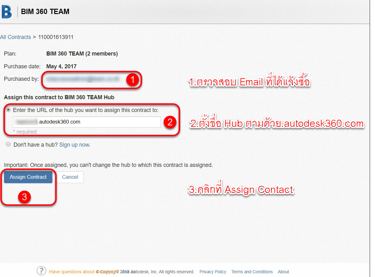Open the Privacy Policy page
Screen dimensions: 375x277
point(213,272)
